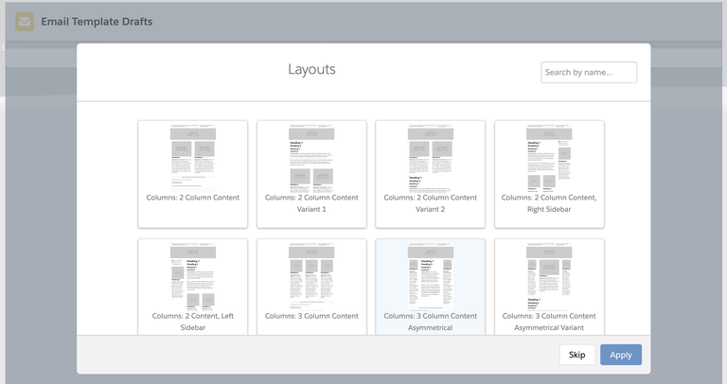Click the Email Template Drafts page title

97,22
